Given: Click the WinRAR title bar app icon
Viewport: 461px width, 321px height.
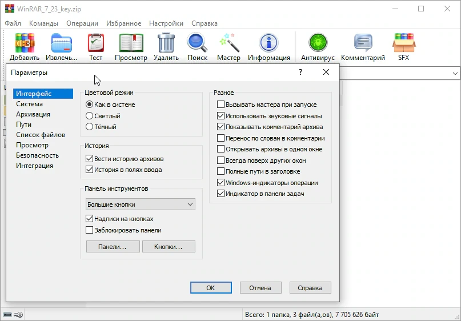Looking at the screenshot, I should tap(9, 9).
